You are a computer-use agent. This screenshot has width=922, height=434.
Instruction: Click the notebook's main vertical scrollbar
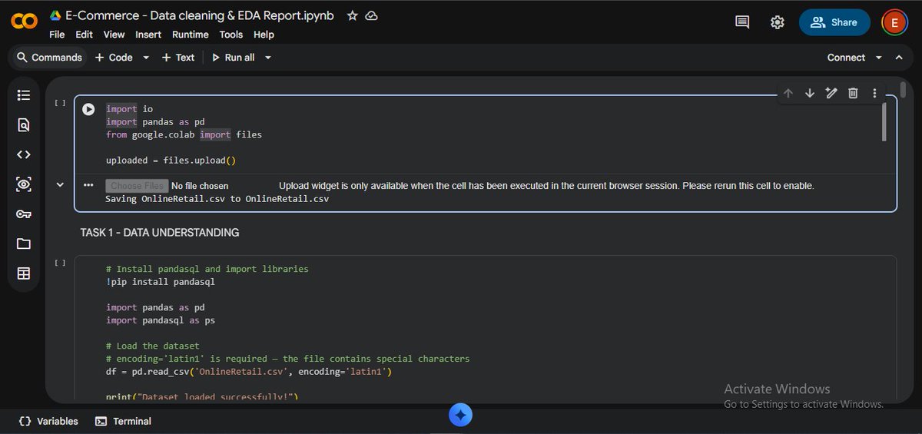click(x=903, y=90)
